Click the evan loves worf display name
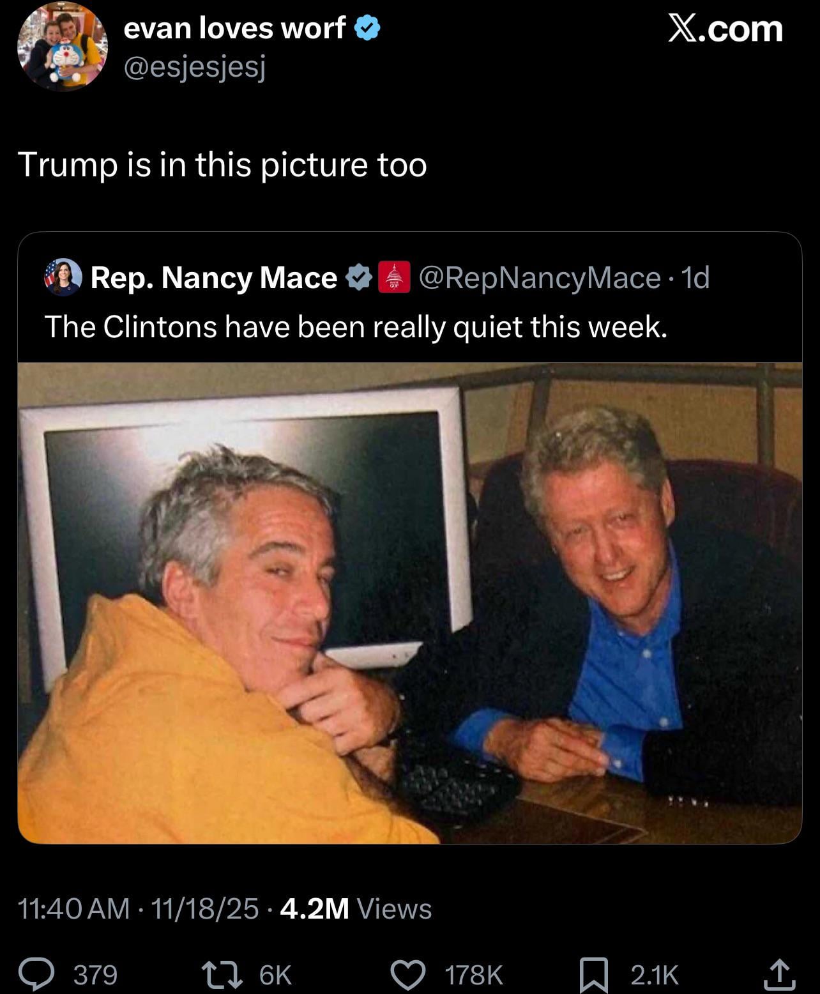Image resolution: width=820 pixels, height=994 pixels. pyautogui.click(x=234, y=28)
